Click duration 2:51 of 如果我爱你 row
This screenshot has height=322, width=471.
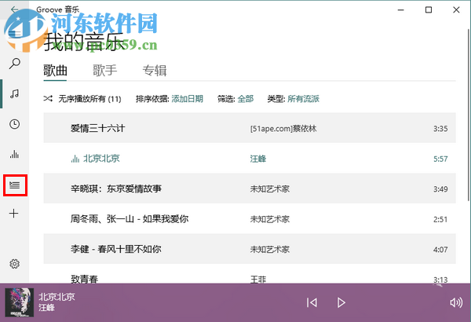pos(440,219)
